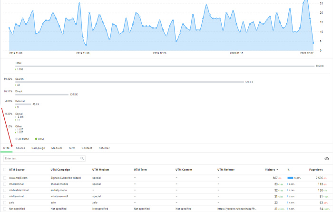The image size is (333, 212).
Task: Click the Social traffic label
Action: click(19, 114)
